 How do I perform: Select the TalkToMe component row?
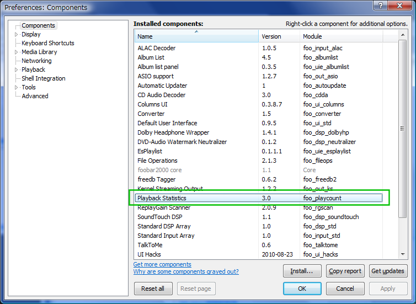pos(259,245)
